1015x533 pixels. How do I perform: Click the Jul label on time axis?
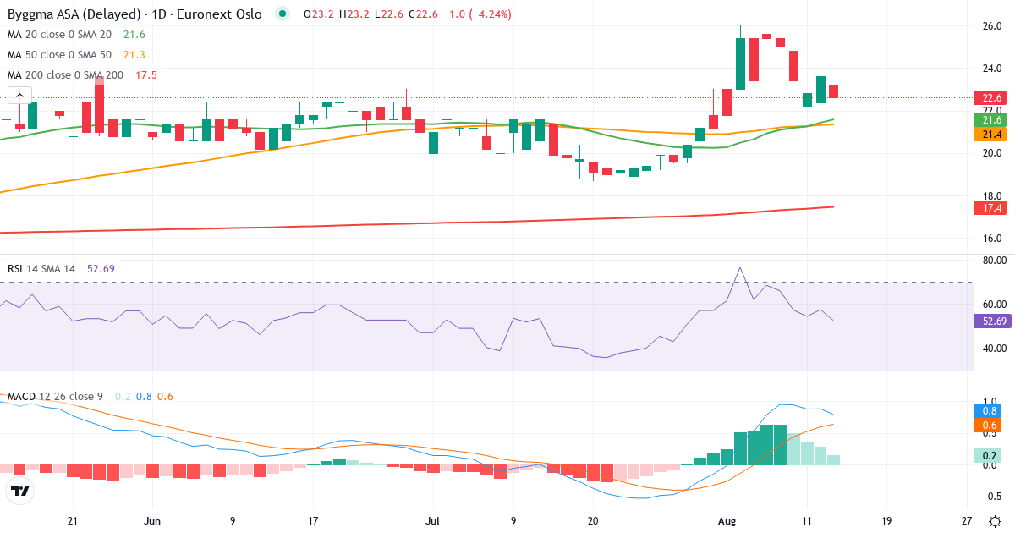click(432, 521)
